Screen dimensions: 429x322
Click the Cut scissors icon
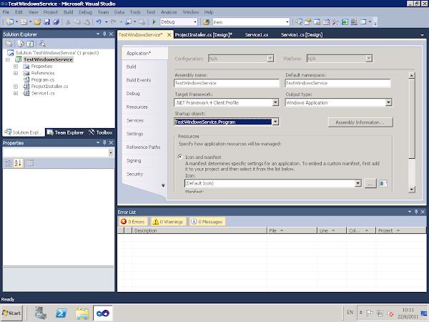[68, 22]
